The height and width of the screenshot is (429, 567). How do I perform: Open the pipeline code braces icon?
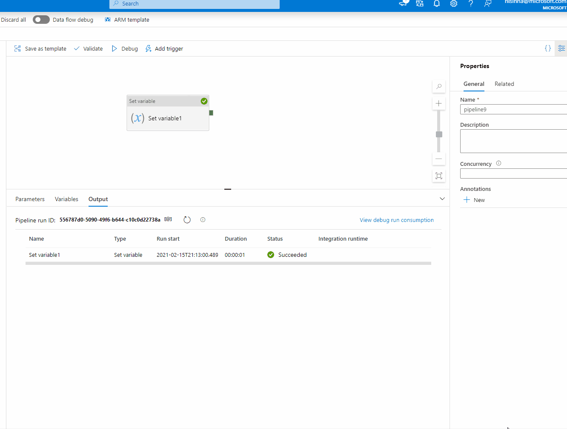(548, 48)
